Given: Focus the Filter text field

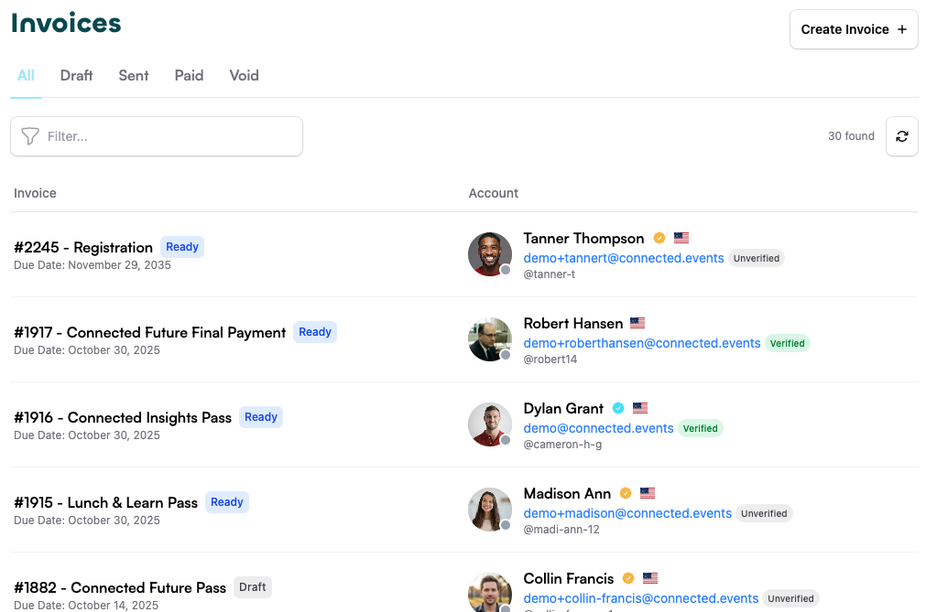Looking at the screenshot, I should coord(169,136).
